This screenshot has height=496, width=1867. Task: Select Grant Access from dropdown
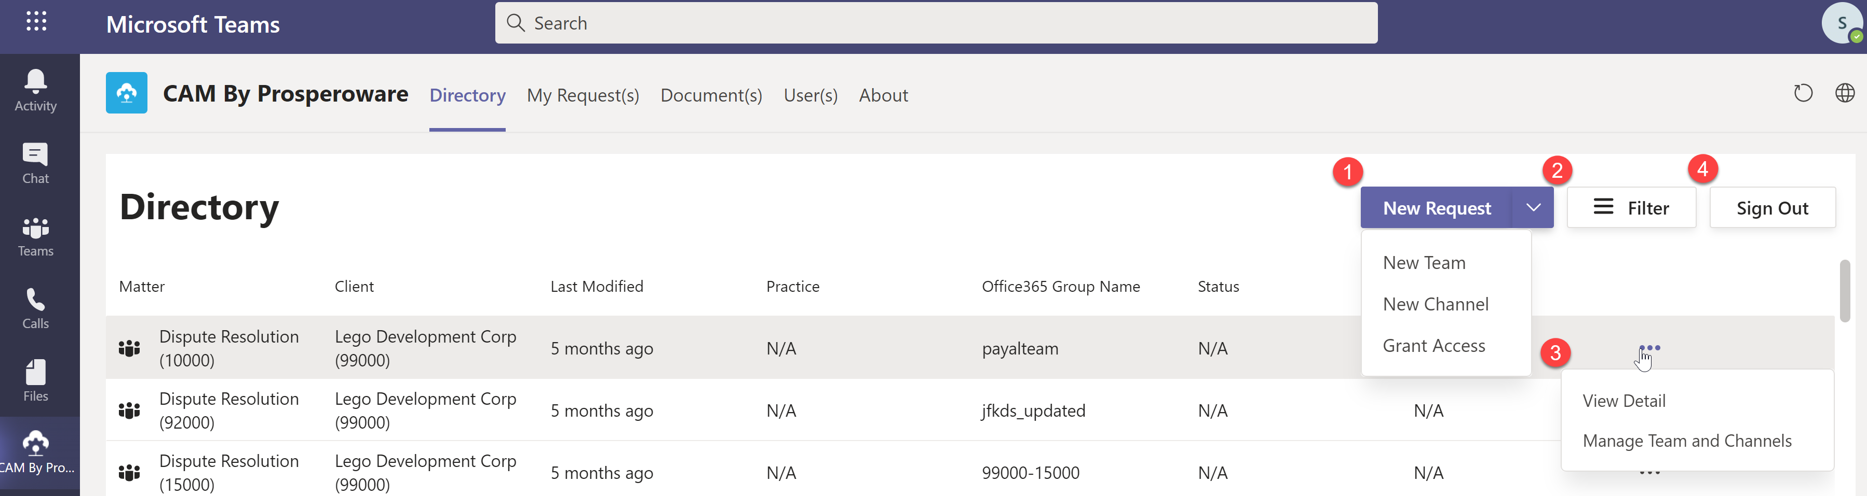click(x=1433, y=346)
